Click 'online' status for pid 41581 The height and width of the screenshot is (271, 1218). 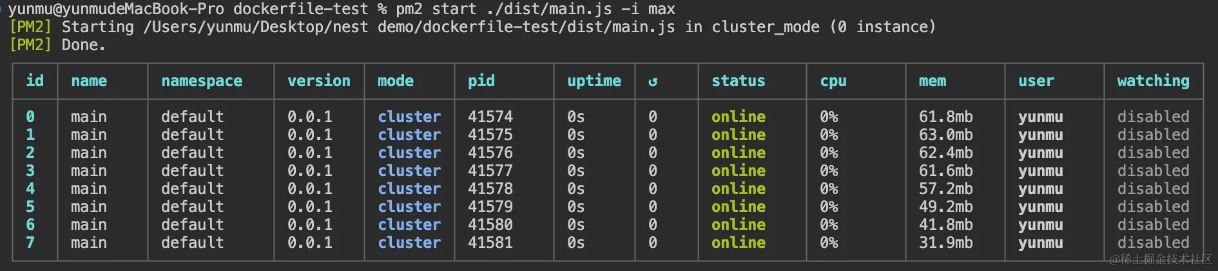point(739,243)
